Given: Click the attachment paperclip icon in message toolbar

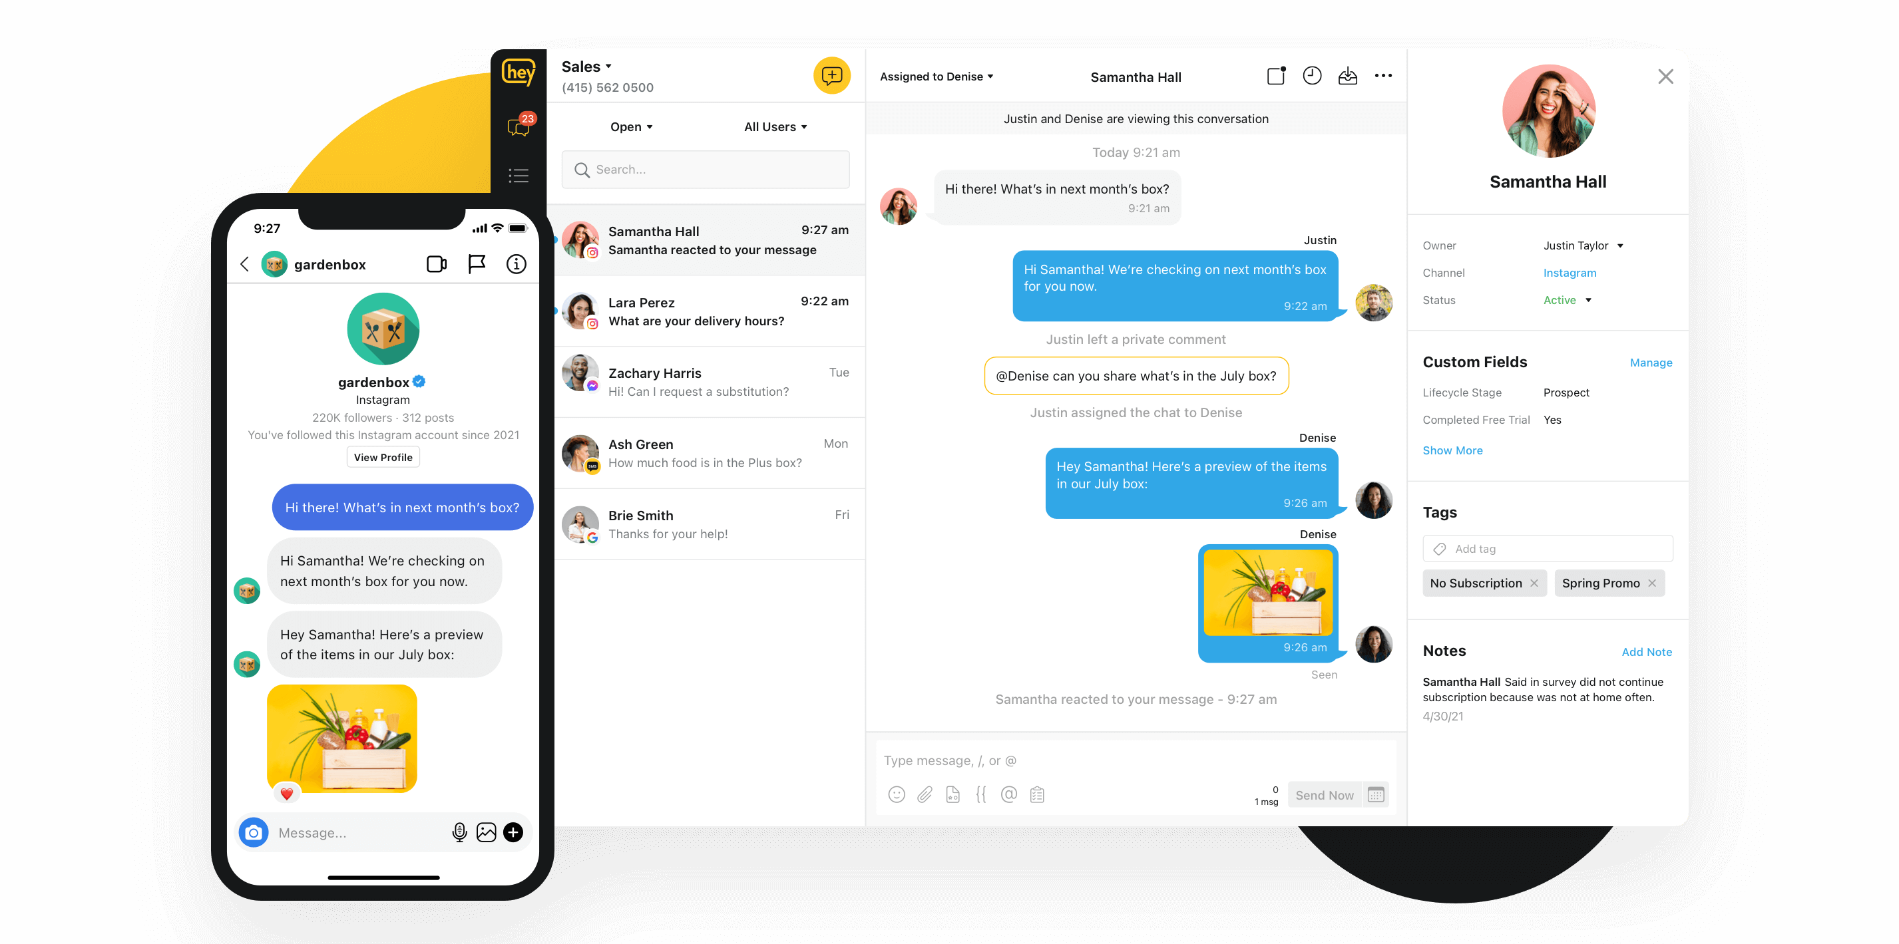Looking at the screenshot, I should (923, 795).
